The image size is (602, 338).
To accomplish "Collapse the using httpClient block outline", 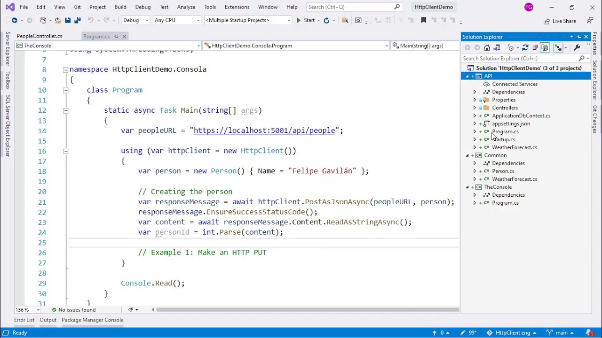I will pos(65,151).
